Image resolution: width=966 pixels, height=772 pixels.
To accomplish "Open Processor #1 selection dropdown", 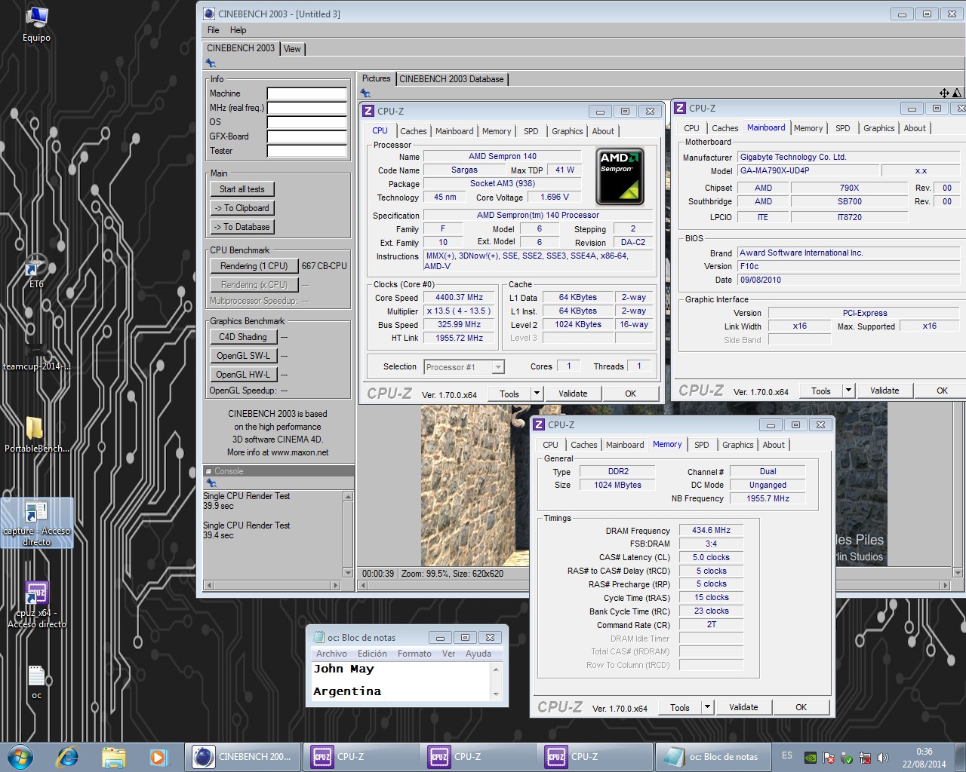I will click(x=498, y=367).
